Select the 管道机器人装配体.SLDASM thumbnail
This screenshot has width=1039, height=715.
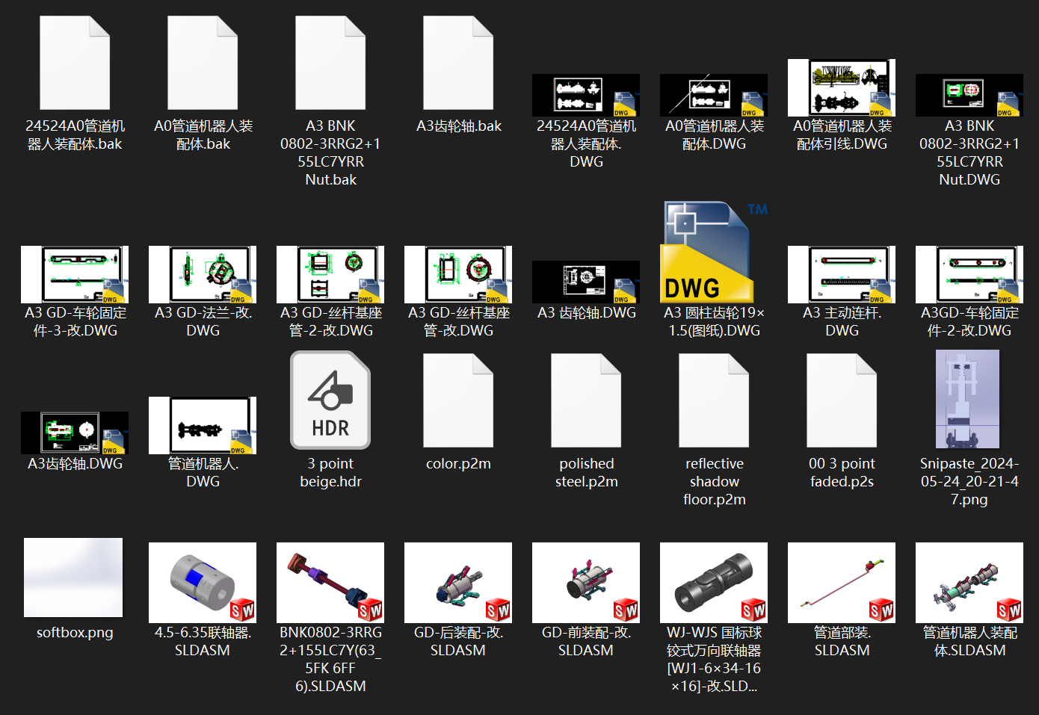[x=969, y=583]
